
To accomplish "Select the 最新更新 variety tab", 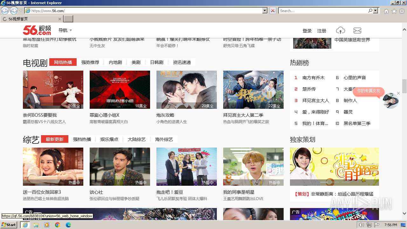I will point(55,139).
